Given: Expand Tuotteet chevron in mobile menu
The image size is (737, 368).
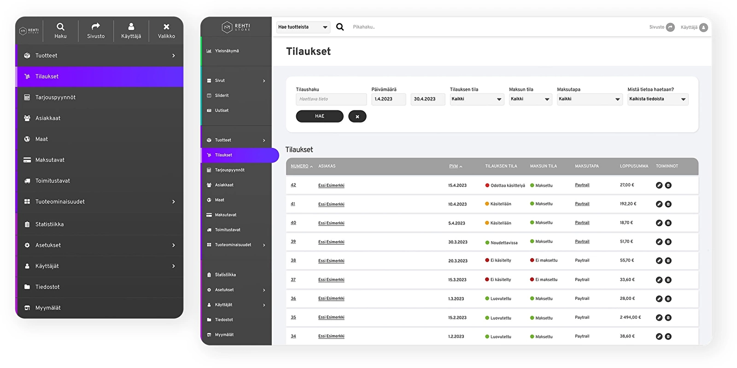Looking at the screenshot, I should point(174,56).
